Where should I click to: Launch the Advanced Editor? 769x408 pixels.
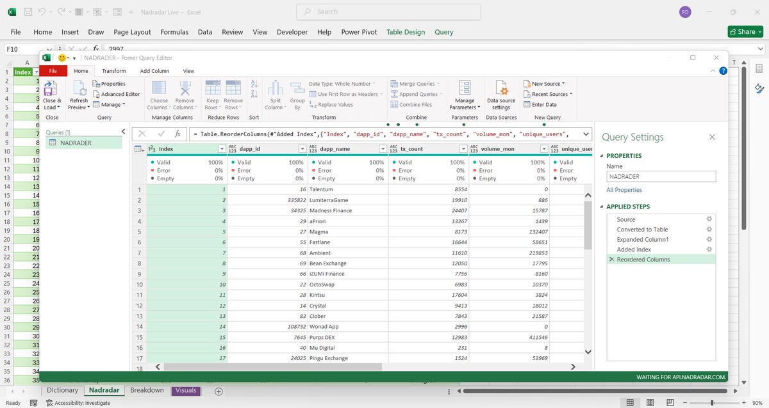[116, 94]
